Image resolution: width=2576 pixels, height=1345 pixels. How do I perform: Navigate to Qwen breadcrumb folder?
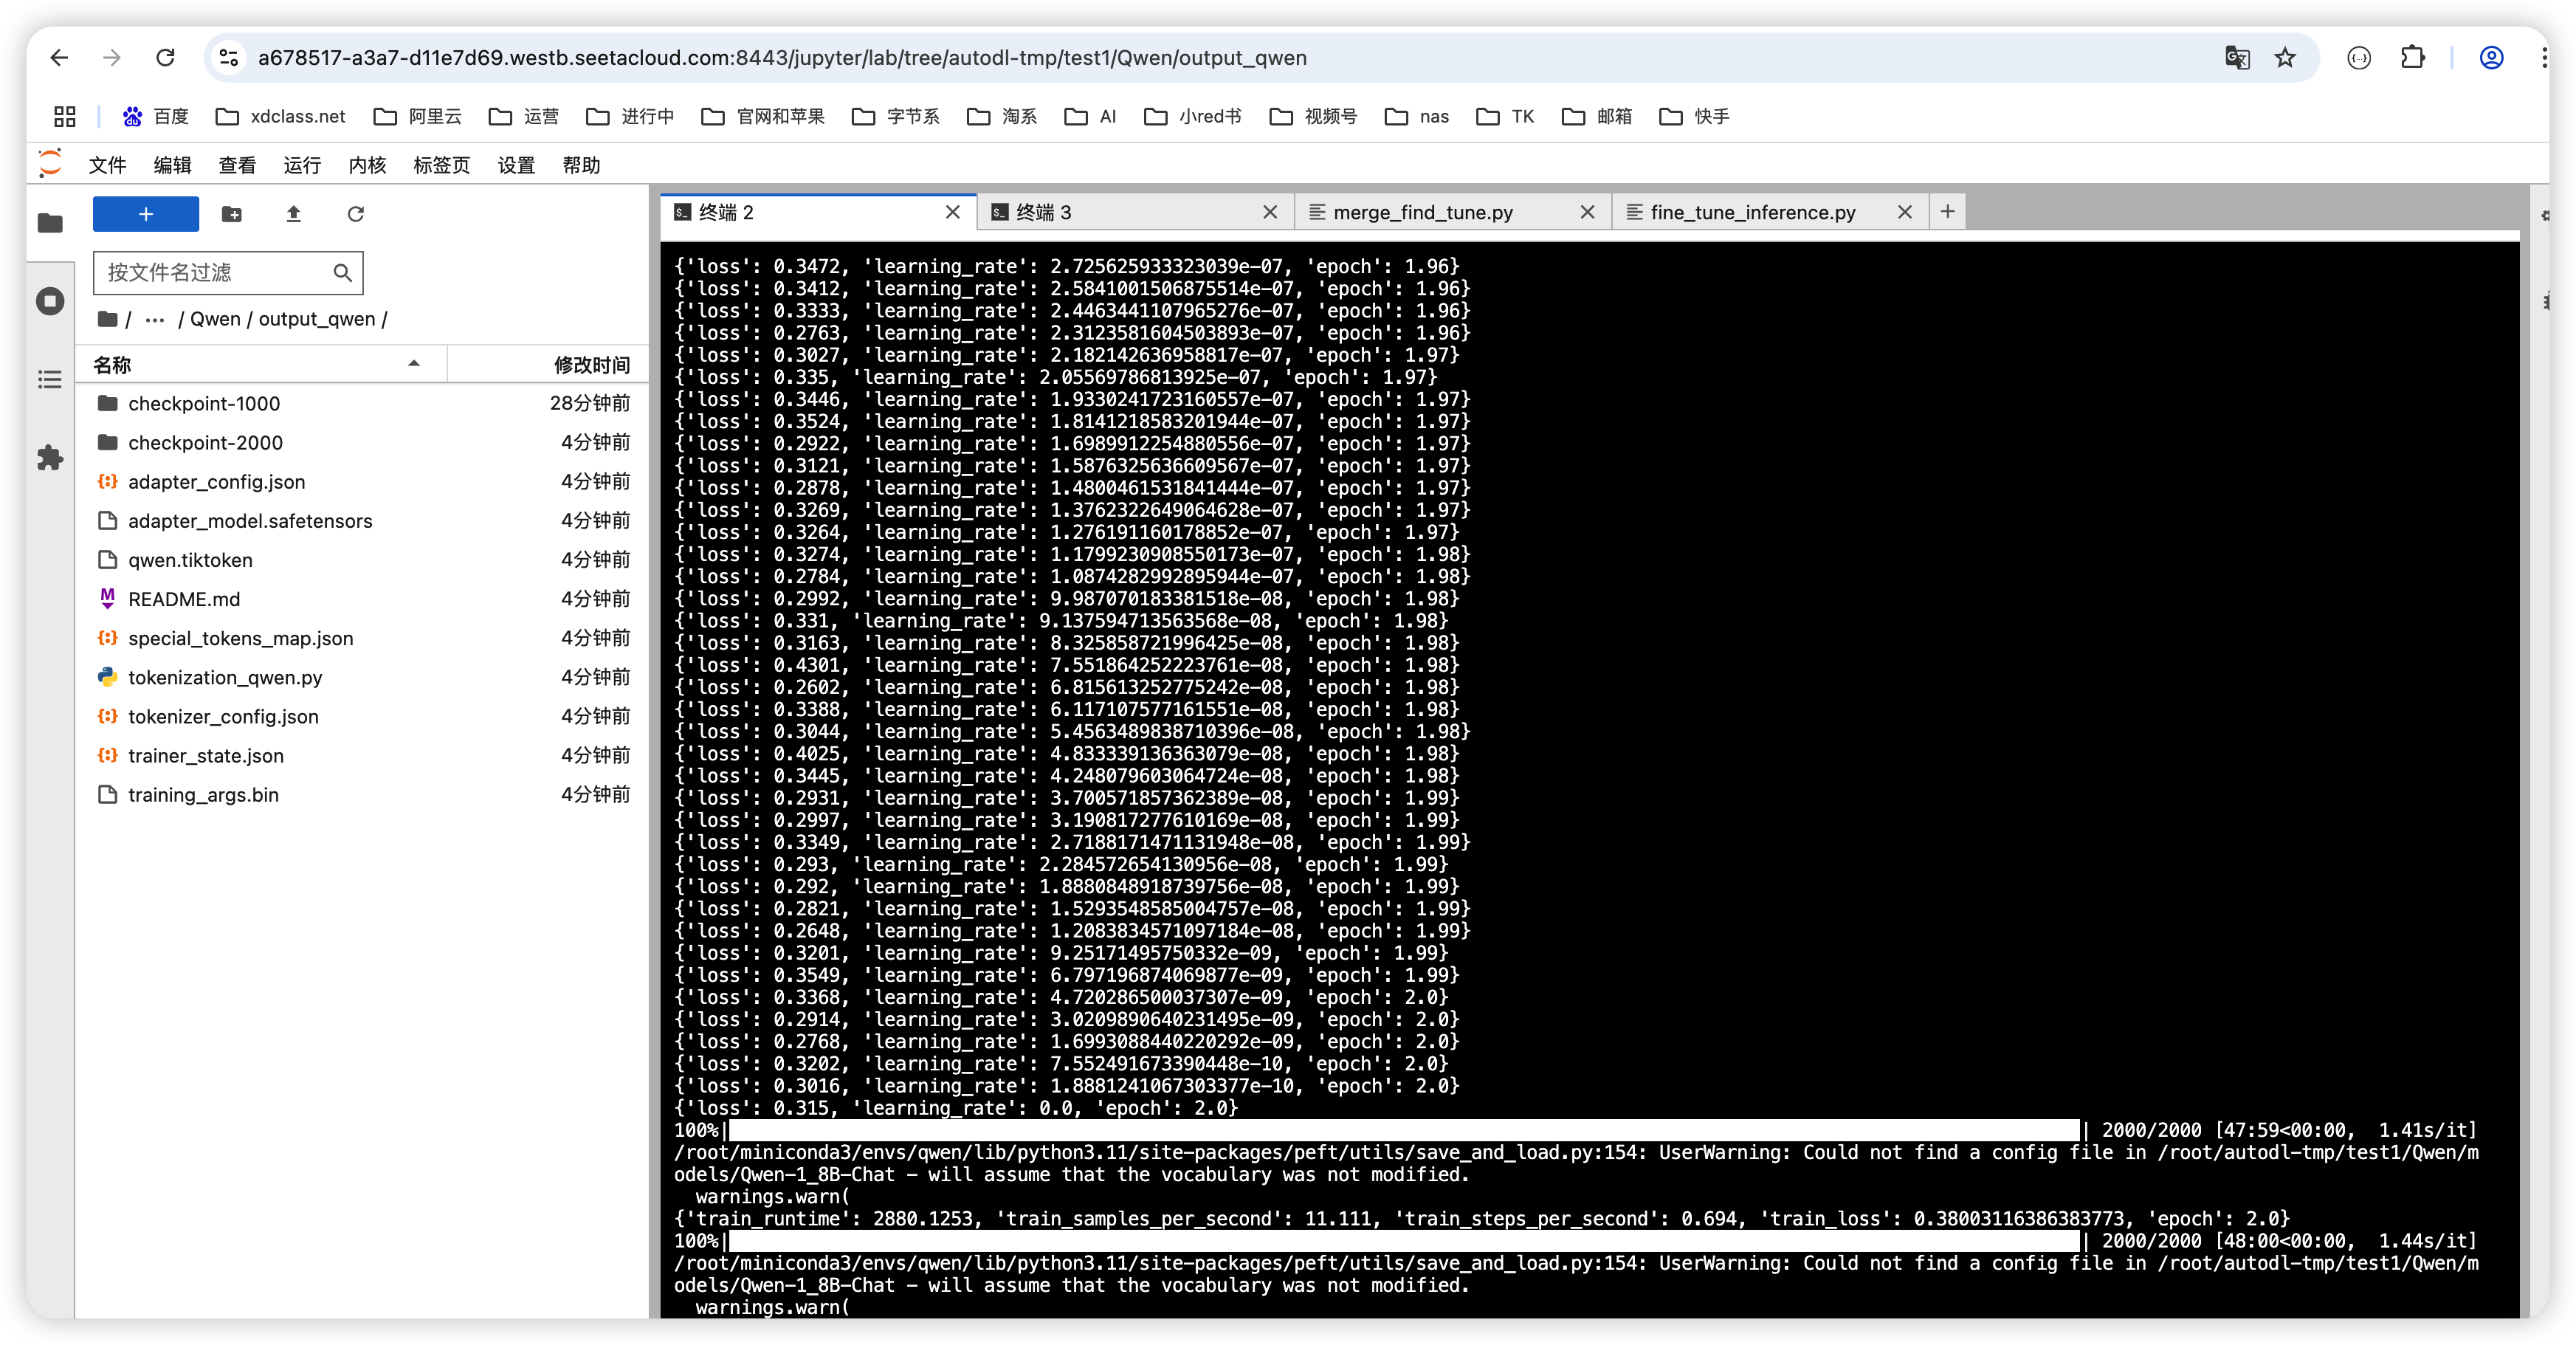click(215, 320)
